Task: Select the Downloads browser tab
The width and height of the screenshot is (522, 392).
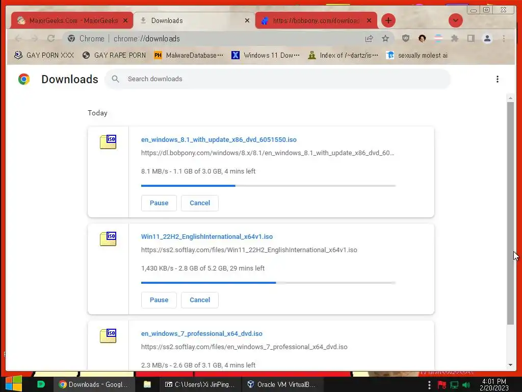Action: [194, 20]
